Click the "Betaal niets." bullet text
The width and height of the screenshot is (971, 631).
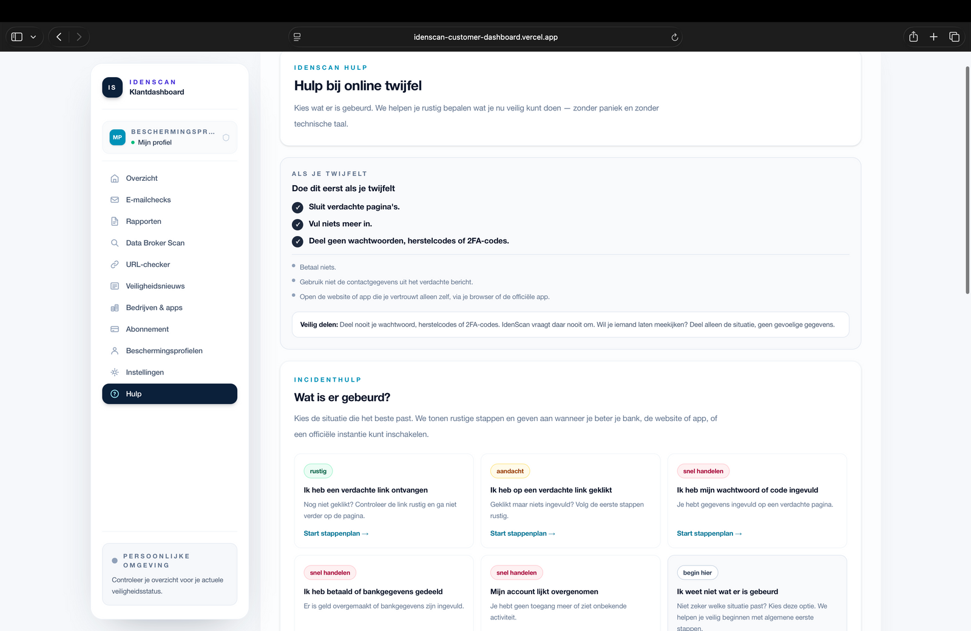318,267
